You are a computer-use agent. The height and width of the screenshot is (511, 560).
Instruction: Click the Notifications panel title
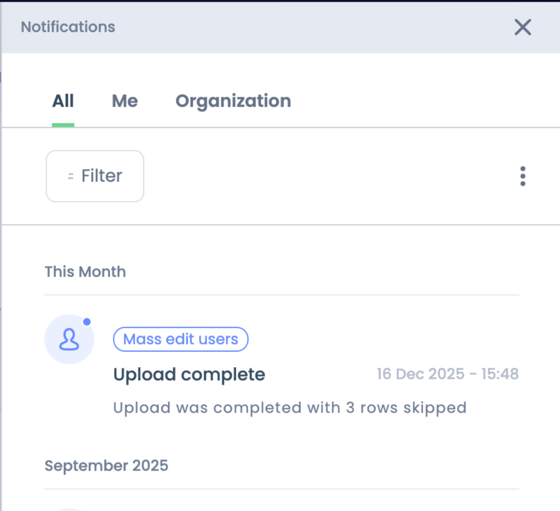pos(68,27)
